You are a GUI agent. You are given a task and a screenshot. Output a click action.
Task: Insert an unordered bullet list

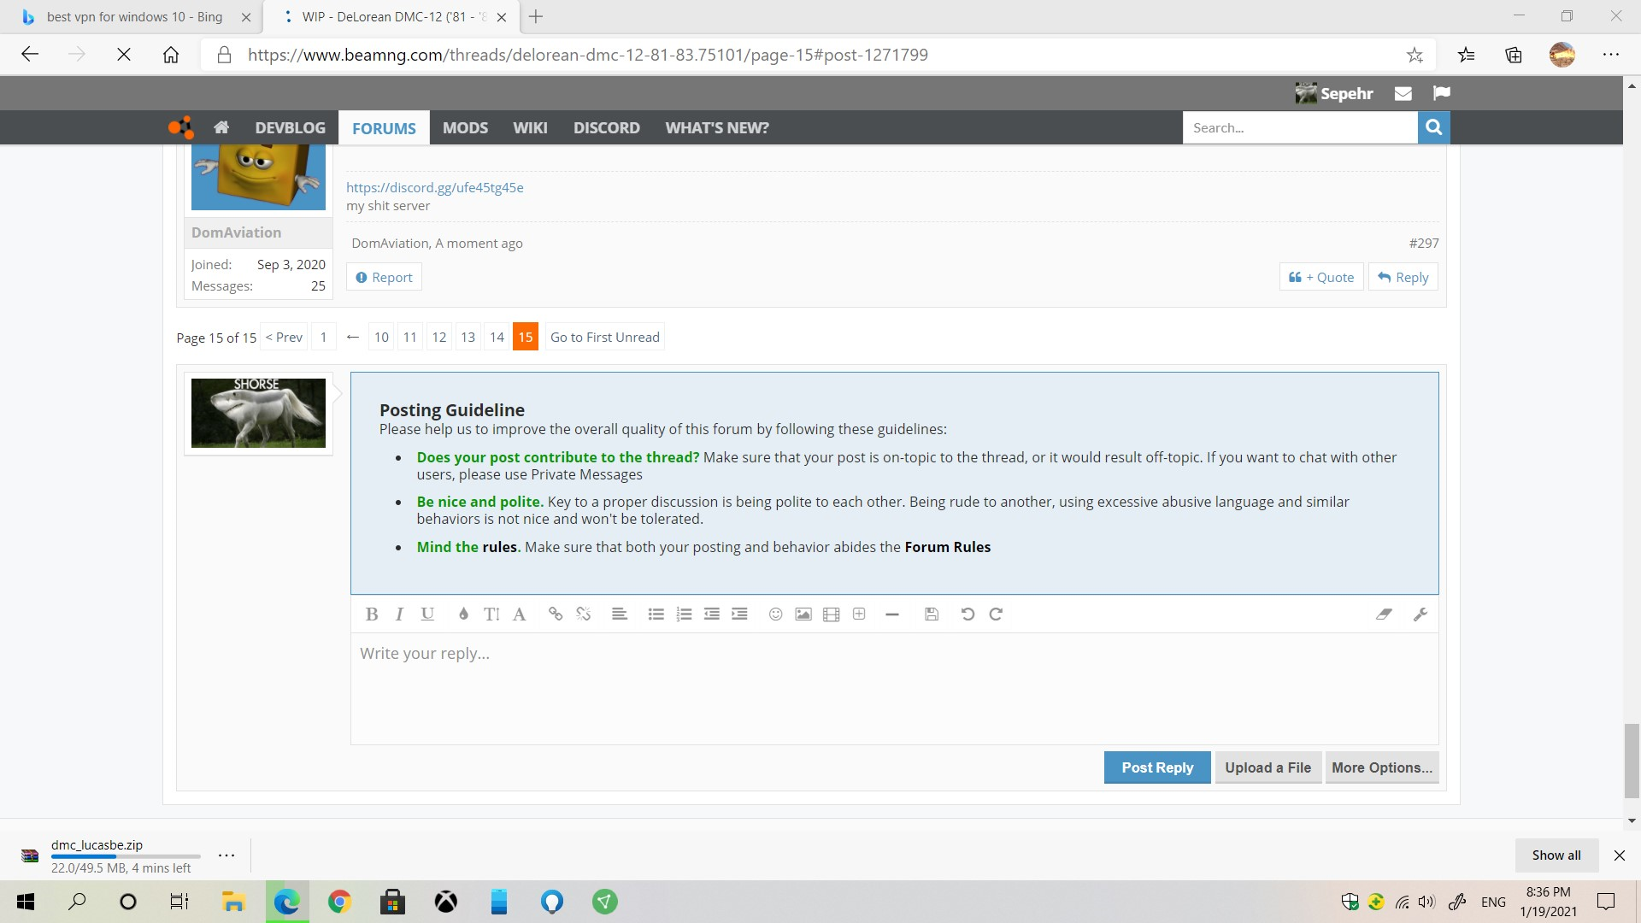coord(656,614)
